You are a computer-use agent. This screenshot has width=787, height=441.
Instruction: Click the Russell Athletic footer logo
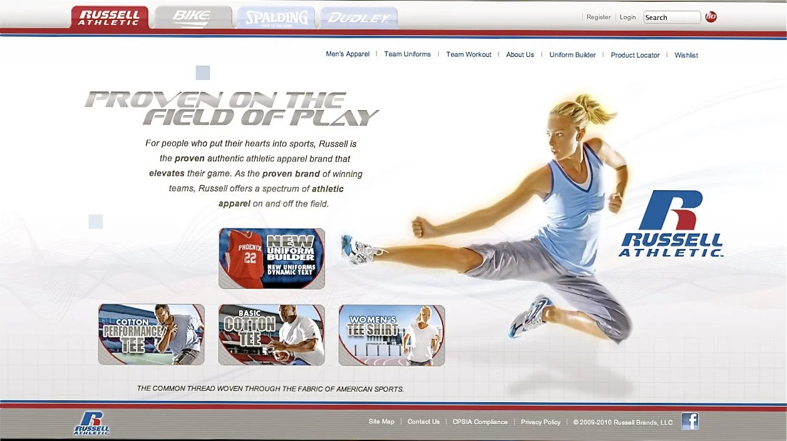[x=91, y=422]
